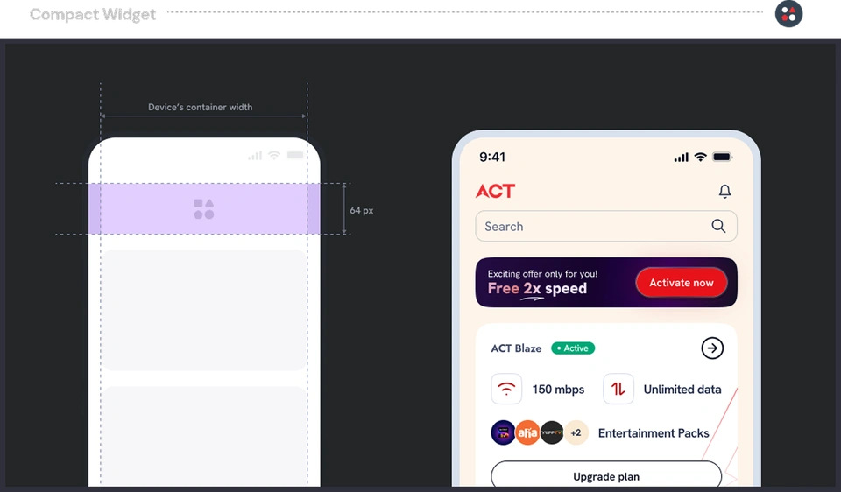Click the aha entertainment pack icon
This screenshot has height=492, width=841.
coord(527,432)
